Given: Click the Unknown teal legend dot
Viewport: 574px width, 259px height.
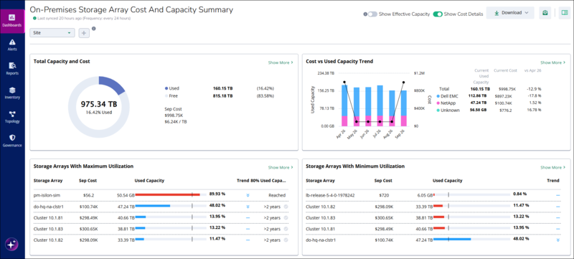Looking at the screenshot, I should point(438,110).
